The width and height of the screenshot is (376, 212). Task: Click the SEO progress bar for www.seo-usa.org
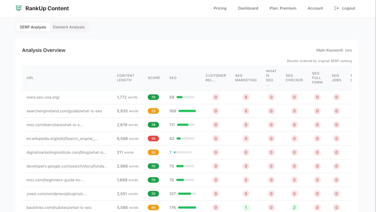185,97
